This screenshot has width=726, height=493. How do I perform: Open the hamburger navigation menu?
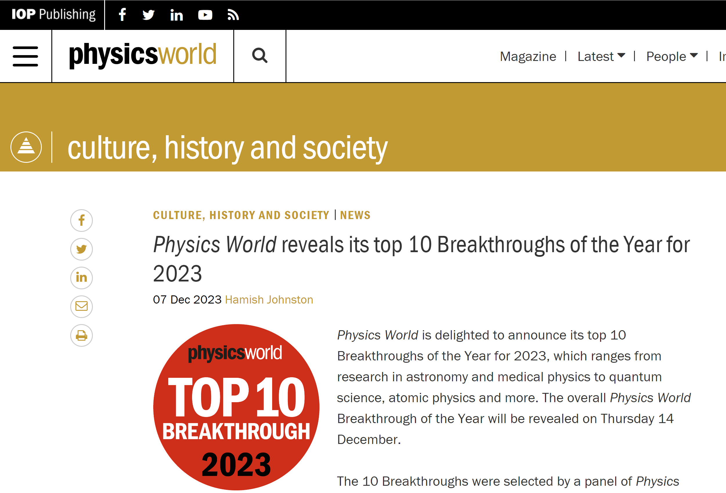25,57
